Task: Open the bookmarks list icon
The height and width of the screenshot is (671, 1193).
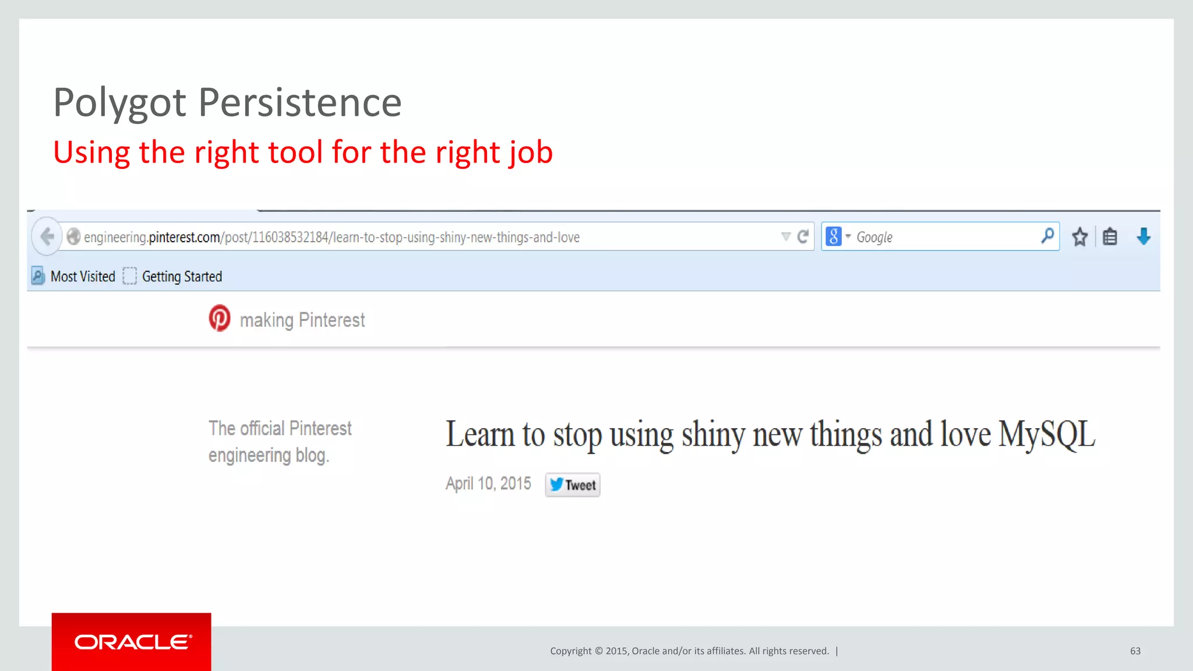Action: [1110, 236]
